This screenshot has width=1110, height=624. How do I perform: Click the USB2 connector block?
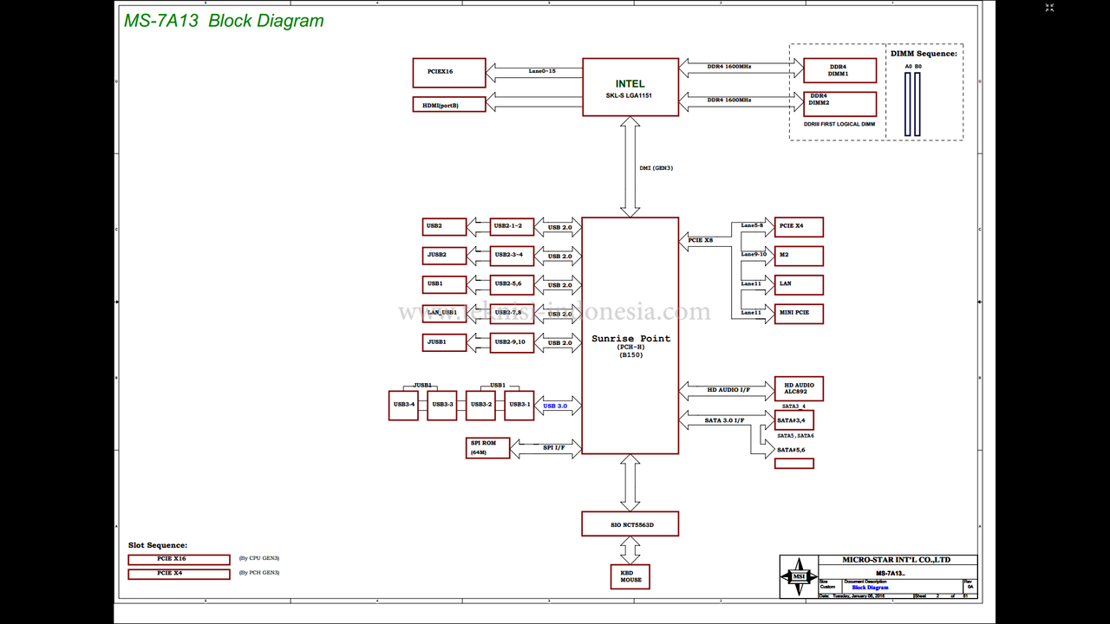(x=444, y=227)
